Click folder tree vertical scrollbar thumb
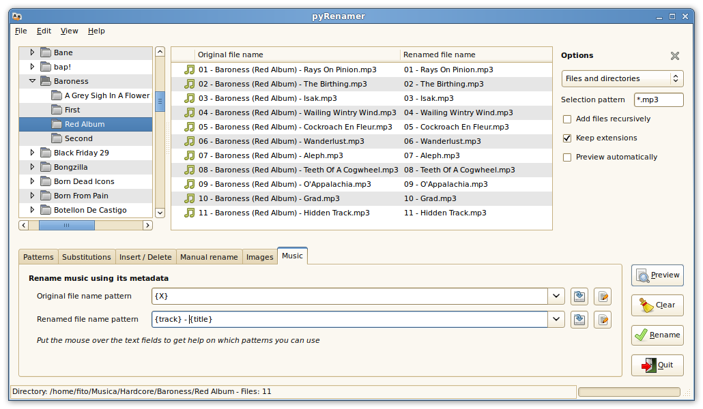Viewport: 703px width, 409px height. pyautogui.click(x=160, y=102)
